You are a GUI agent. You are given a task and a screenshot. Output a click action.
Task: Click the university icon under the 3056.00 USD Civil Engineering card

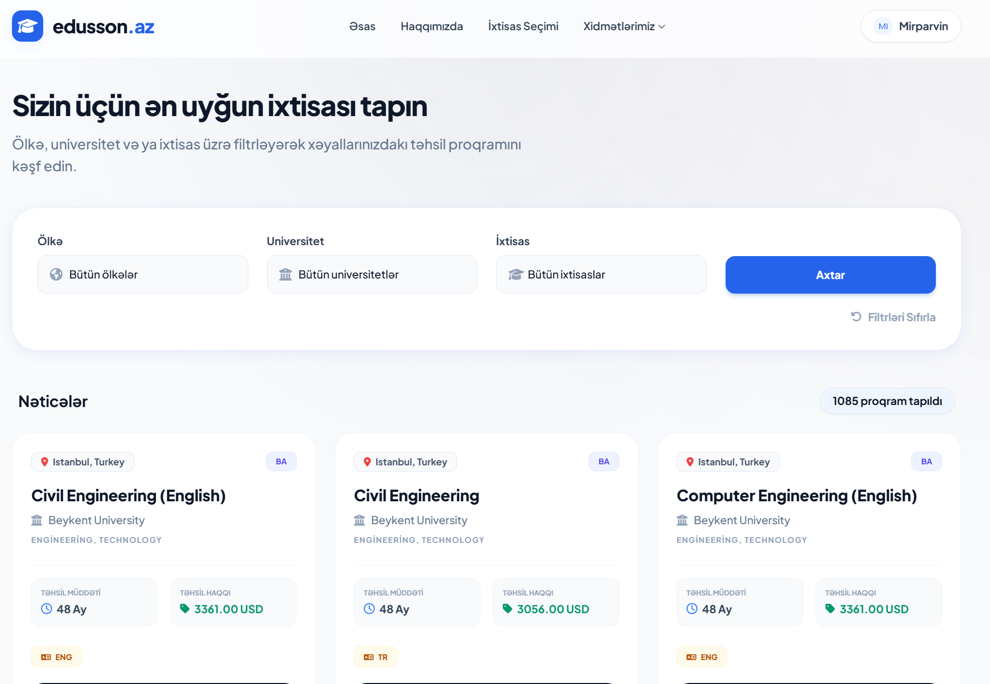tap(360, 520)
